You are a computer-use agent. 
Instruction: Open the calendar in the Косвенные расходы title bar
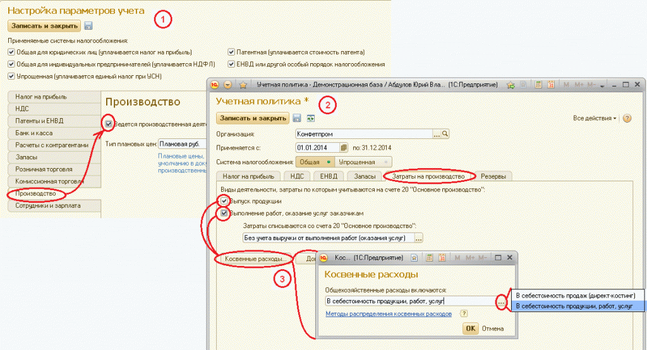[442, 258]
